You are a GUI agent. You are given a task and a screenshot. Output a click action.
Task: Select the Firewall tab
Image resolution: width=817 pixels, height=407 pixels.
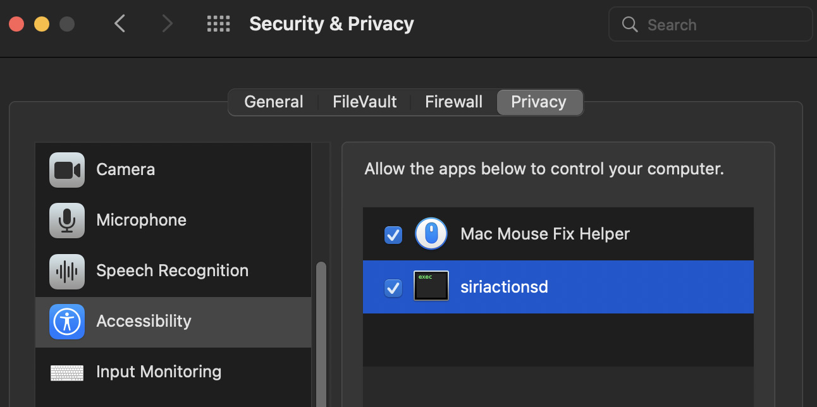(x=453, y=102)
